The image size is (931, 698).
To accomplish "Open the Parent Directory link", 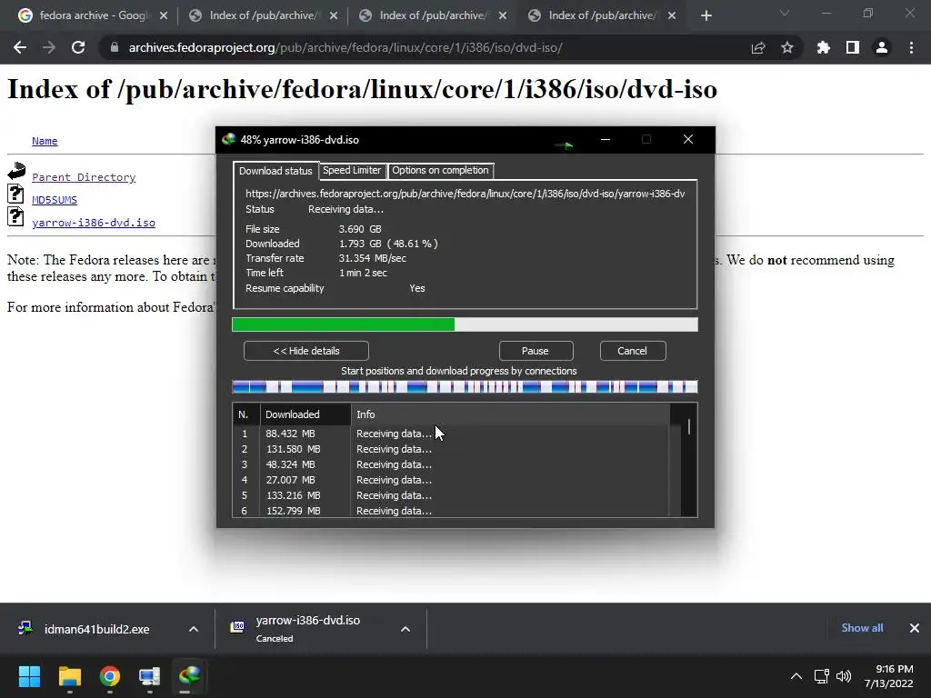I will pos(84,177).
